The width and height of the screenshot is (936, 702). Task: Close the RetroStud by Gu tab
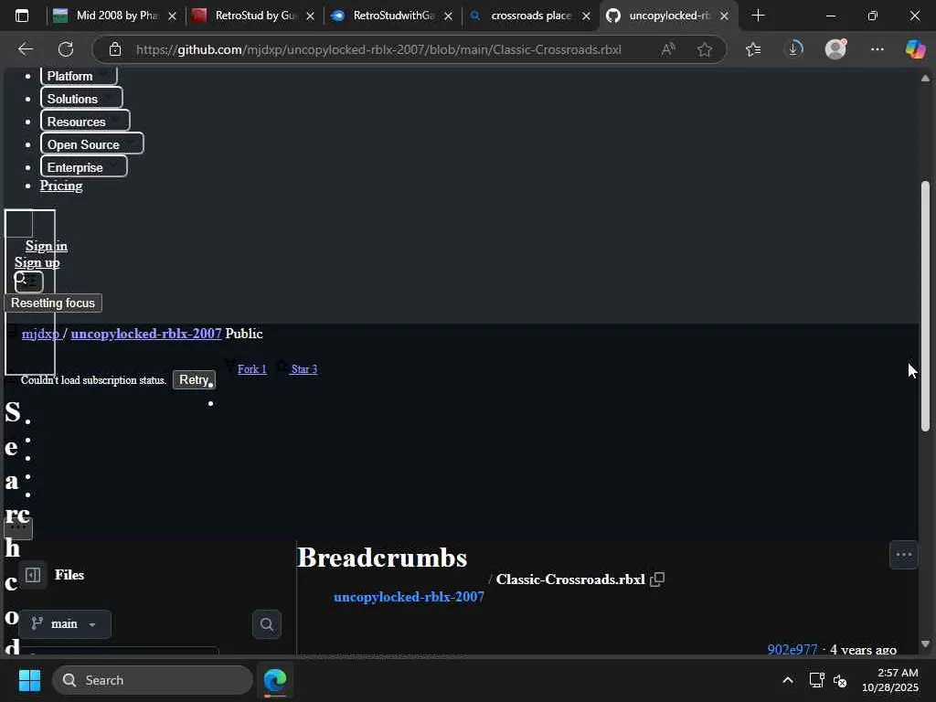click(311, 16)
